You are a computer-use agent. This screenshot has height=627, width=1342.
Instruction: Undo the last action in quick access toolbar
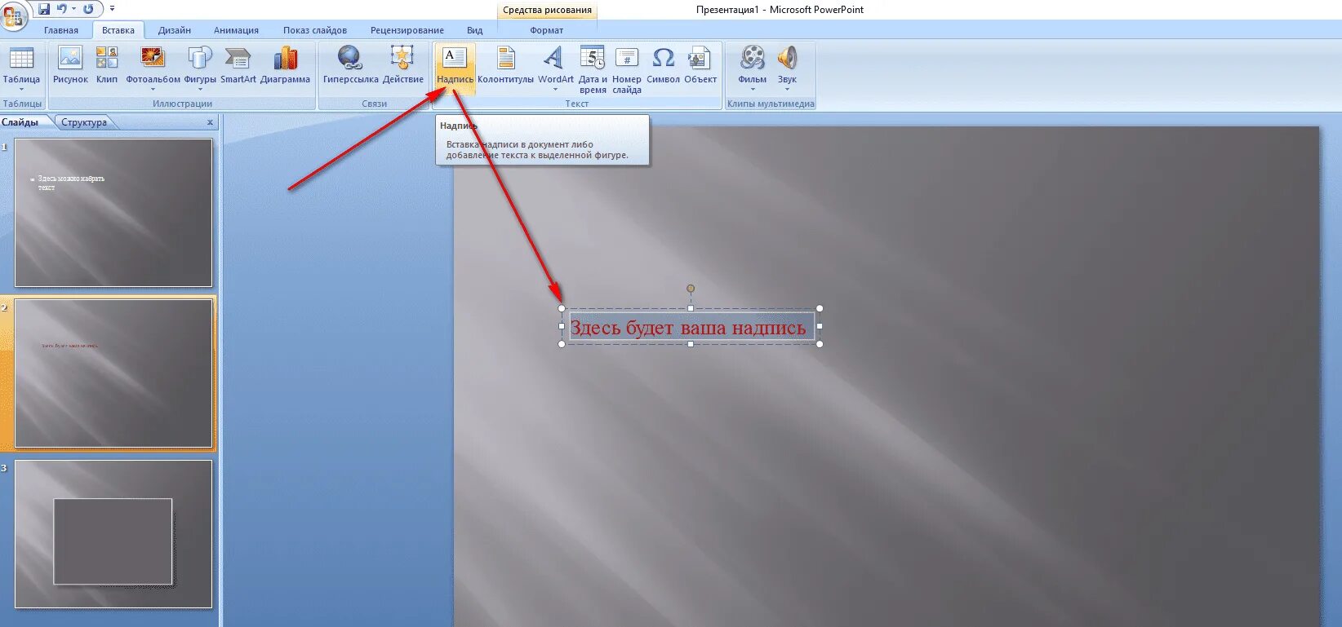pyautogui.click(x=62, y=9)
